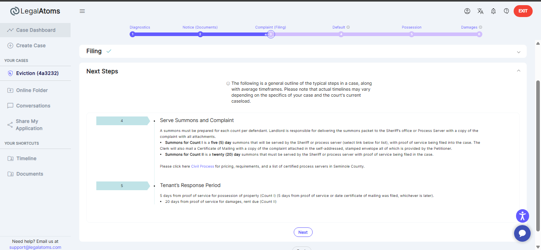Image resolution: width=541 pixels, height=250 pixels.
Task: Click the Share My Application share icon
Action: 10,125
